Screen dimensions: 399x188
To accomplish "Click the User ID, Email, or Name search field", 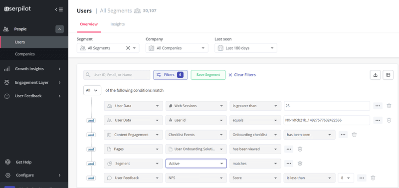I will 117,75.
